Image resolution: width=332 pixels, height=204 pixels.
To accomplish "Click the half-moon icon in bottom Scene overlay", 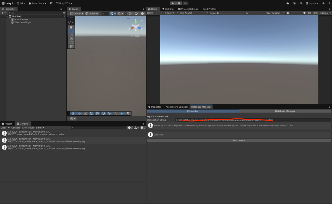I will [x=103, y=113].
